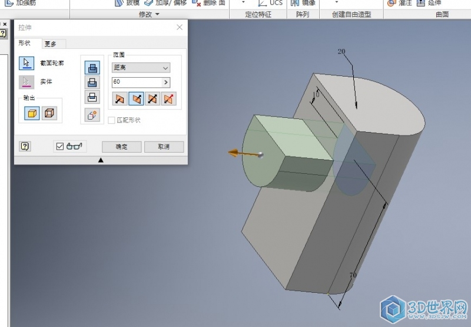Set extrude direction to symmetric
This screenshot has height=327, width=471.
[152, 98]
